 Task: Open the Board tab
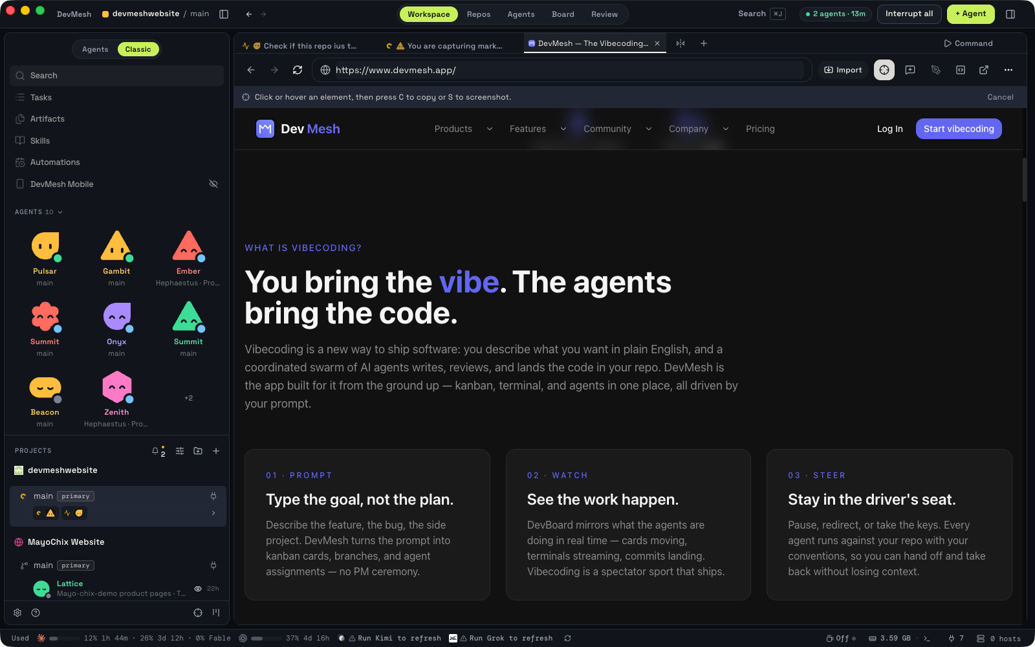point(563,14)
